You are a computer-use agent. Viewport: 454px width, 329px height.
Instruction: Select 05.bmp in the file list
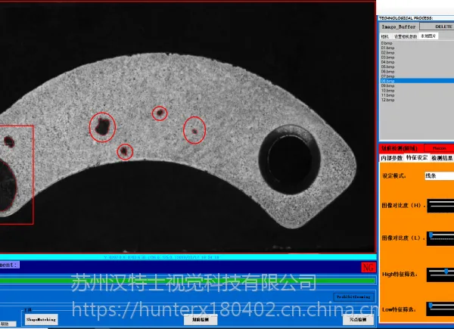click(x=387, y=67)
